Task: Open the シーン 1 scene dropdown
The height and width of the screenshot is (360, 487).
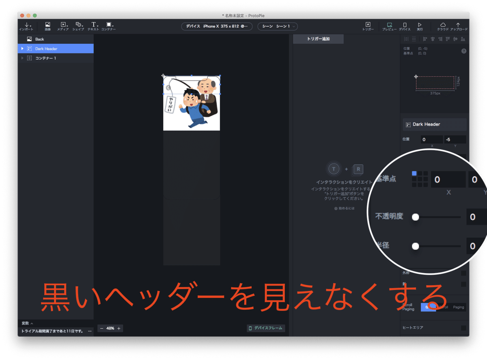Action: pos(278,26)
